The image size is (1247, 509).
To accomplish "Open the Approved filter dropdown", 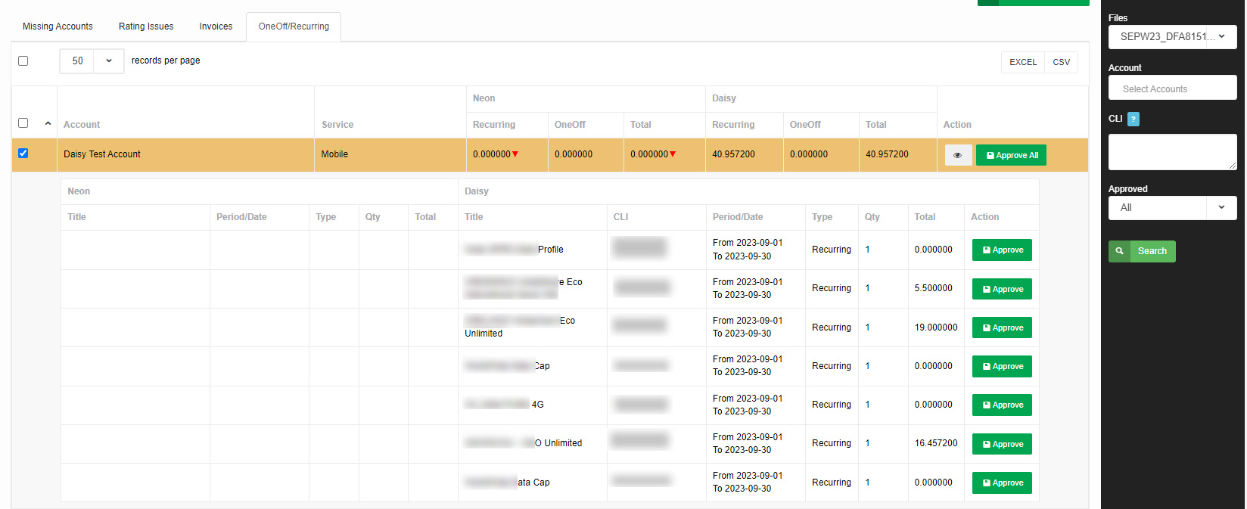I will (1171, 207).
